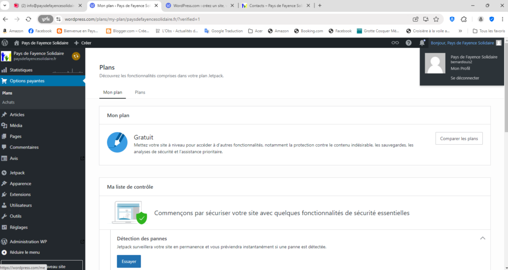This screenshot has height=270, width=508.
Task: Click Se déconnecter to log out
Action: (464, 78)
